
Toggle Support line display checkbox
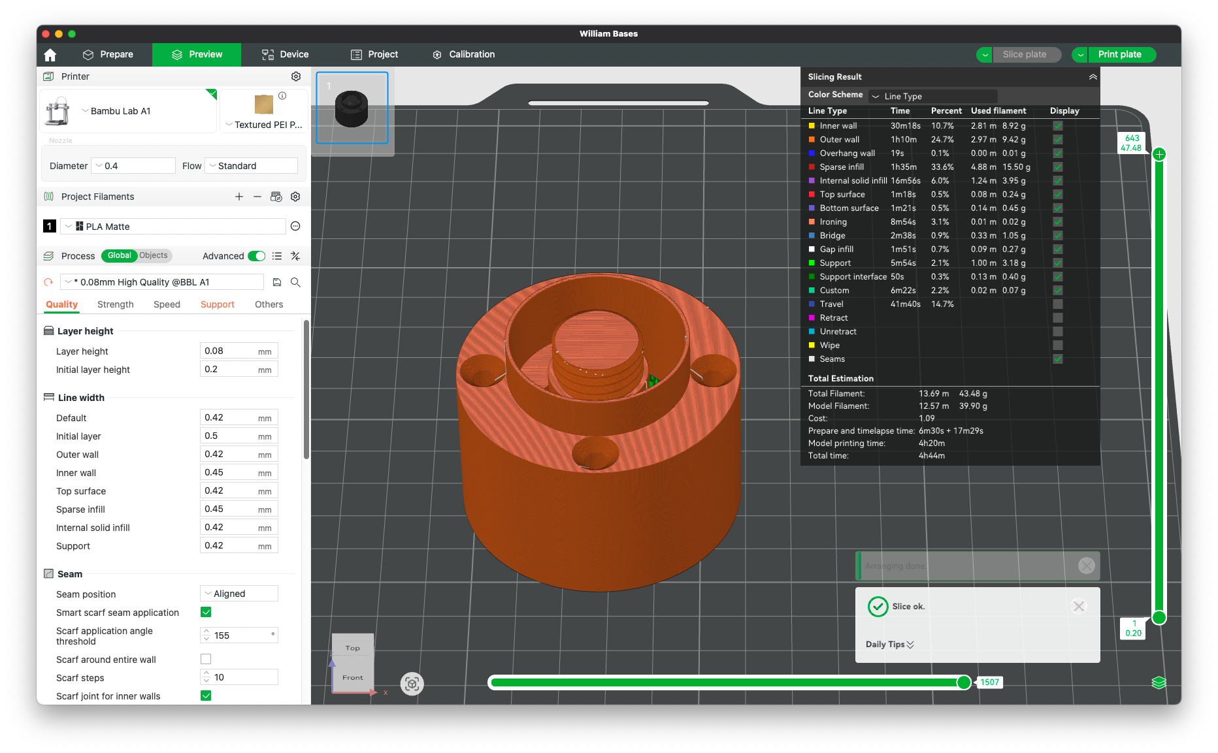(x=1058, y=263)
